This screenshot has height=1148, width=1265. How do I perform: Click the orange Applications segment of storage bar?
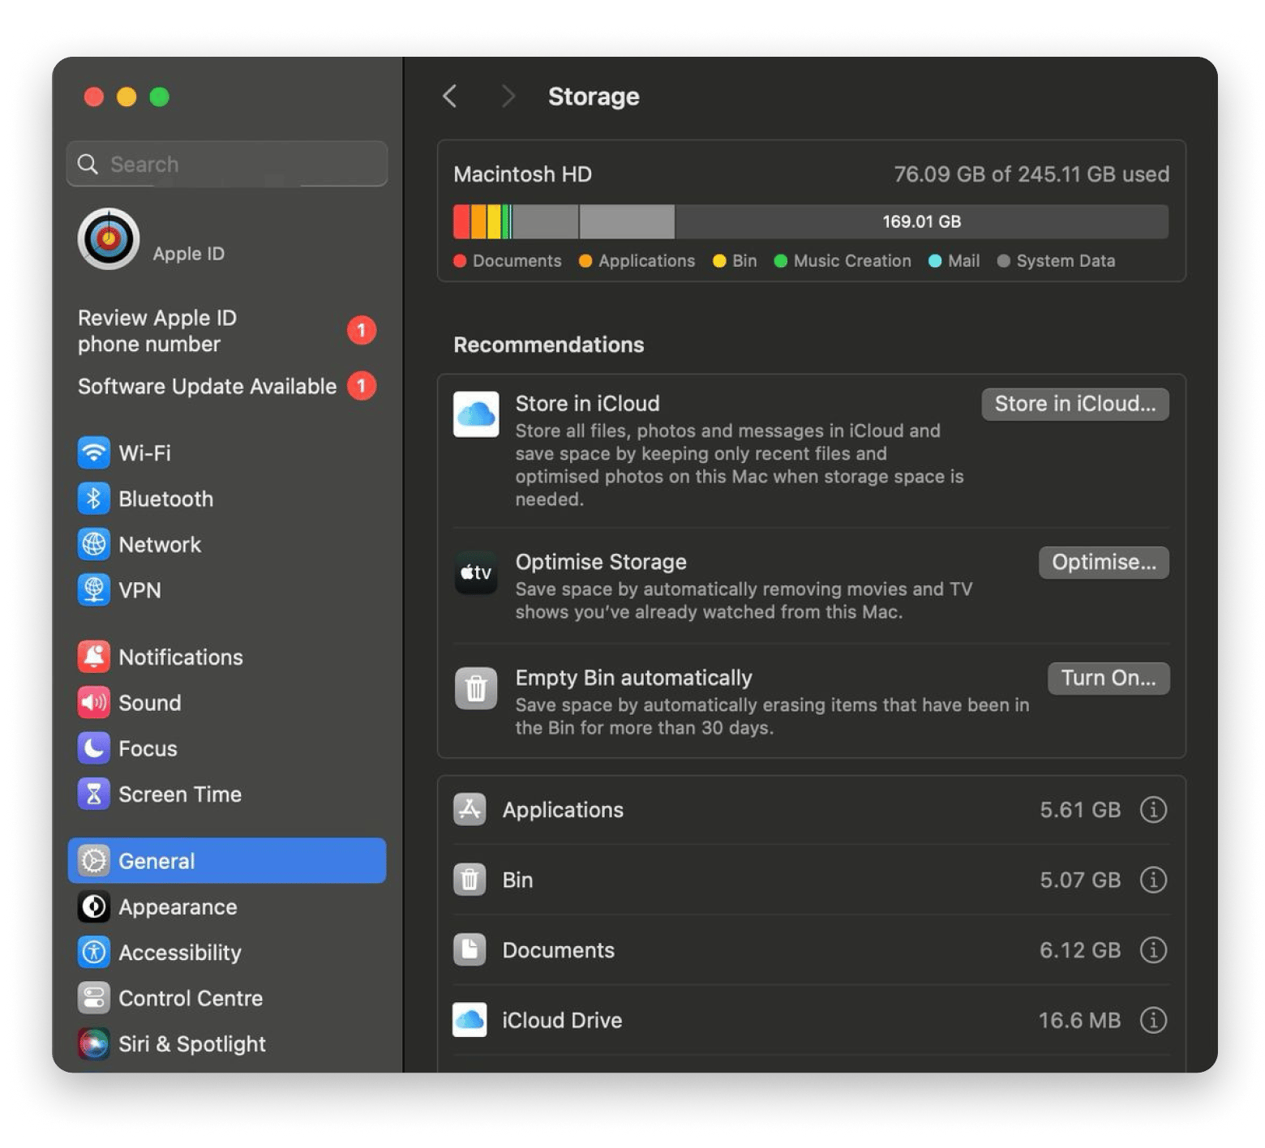coord(478,221)
